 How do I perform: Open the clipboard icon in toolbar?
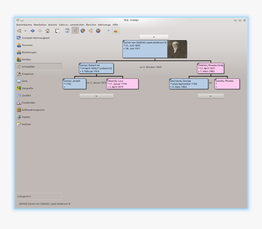[58, 31]
